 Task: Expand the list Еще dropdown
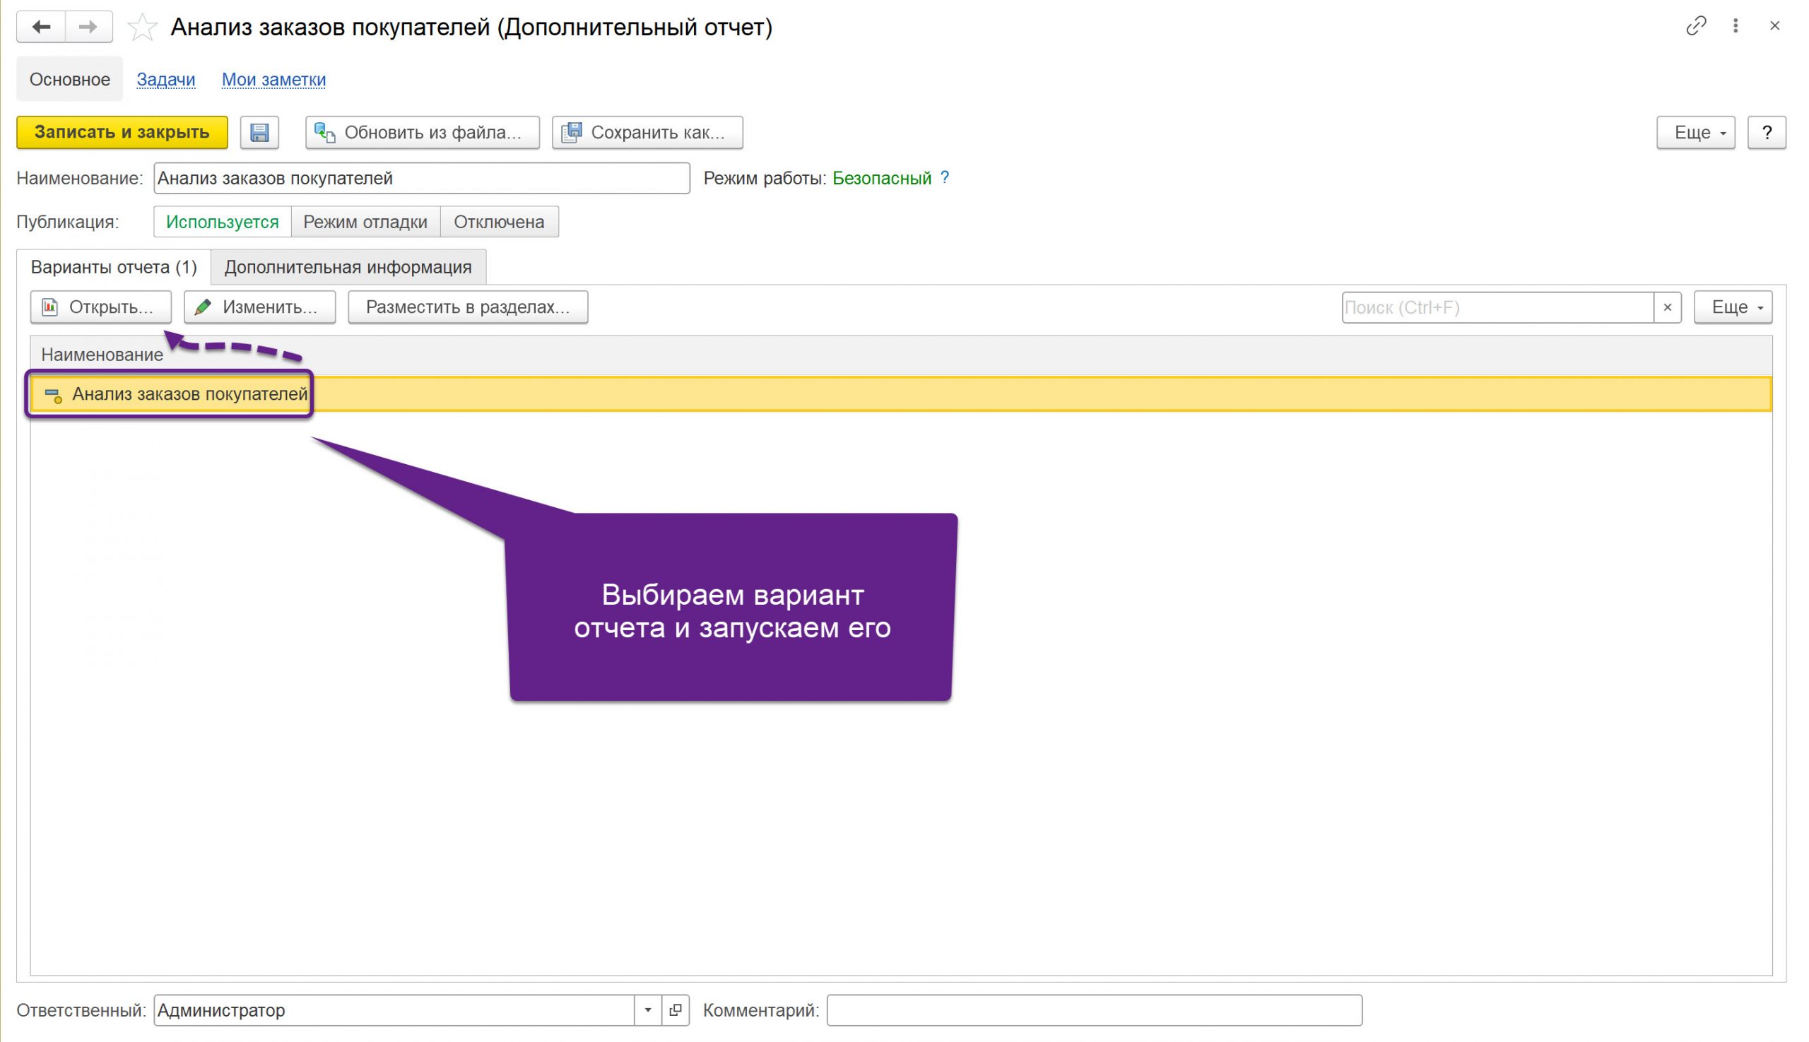(x=1733, y=307)
